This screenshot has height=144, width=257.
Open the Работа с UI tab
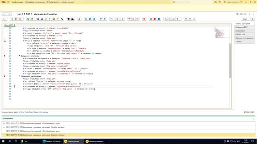244,35
